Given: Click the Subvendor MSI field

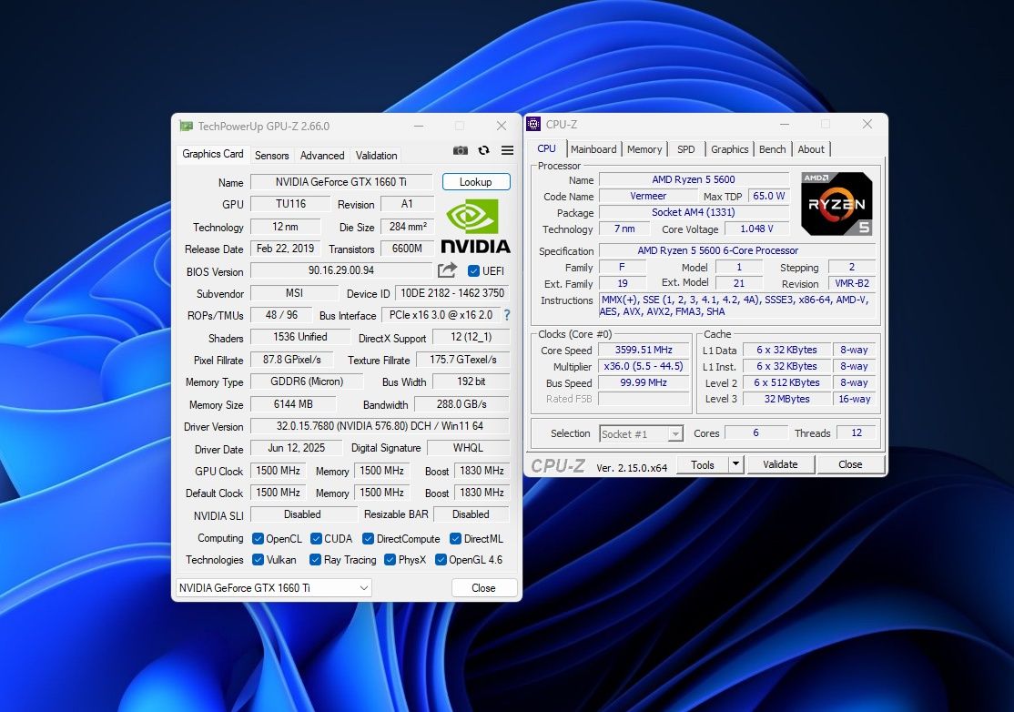Looking at the screenshot, I should pyautogui.click(x=294, y=293).
